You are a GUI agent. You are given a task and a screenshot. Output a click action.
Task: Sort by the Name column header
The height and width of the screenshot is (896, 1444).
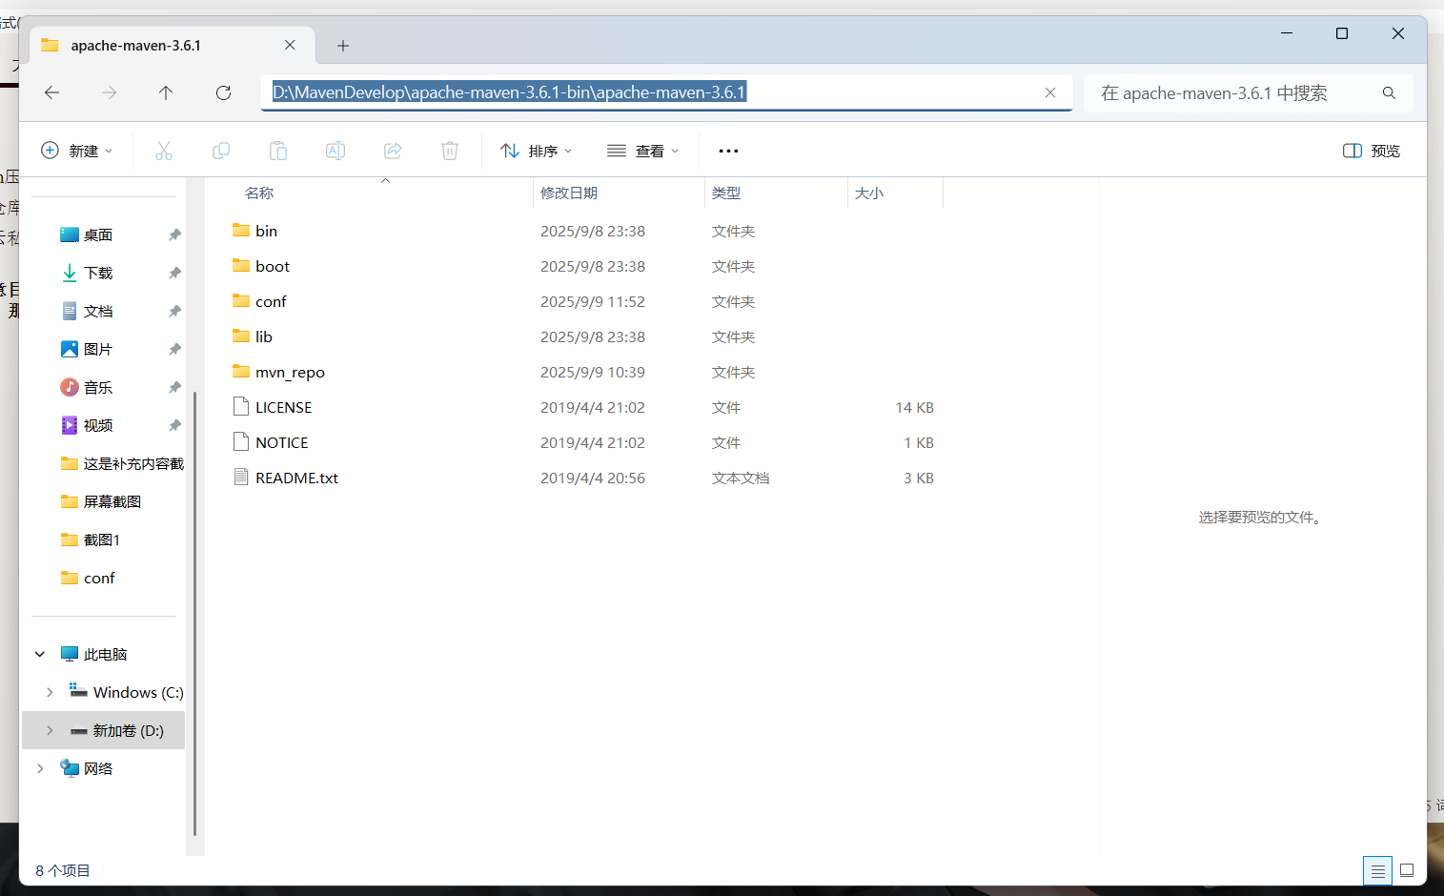click(x=372, y=193)
